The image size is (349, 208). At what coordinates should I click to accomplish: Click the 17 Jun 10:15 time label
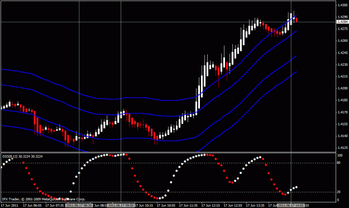click(144, 206)
